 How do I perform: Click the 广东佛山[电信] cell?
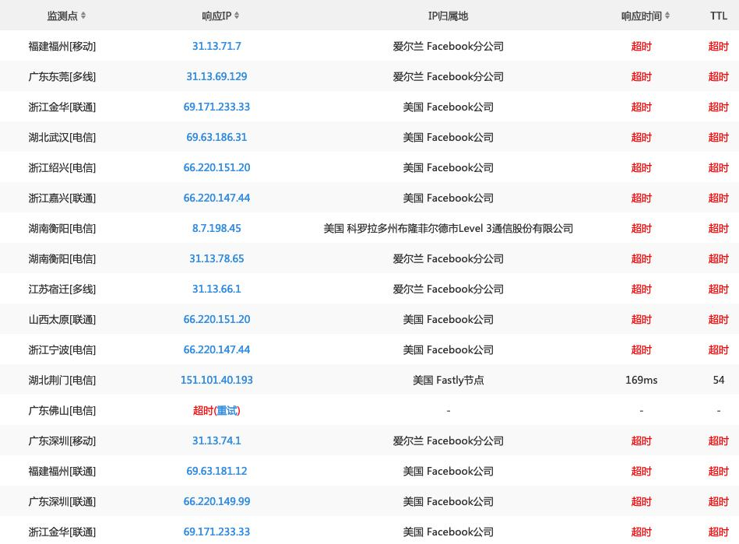[x=62, y=411]
